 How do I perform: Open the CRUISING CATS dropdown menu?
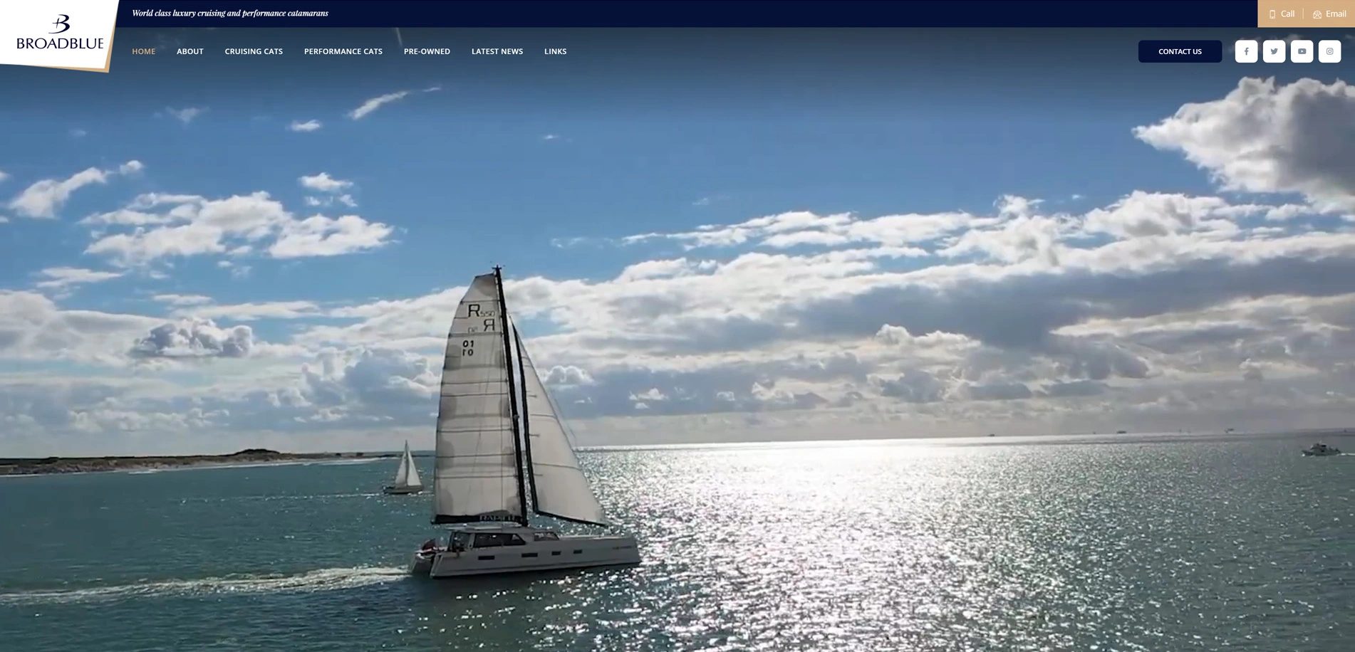254,51
